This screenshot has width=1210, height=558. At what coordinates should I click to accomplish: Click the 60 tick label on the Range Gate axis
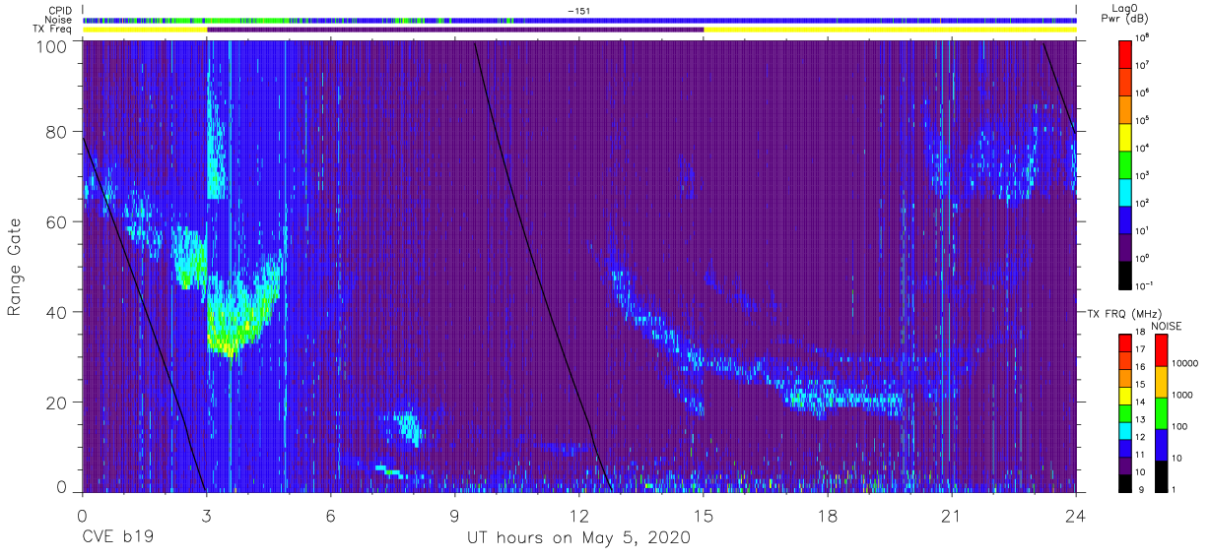57,222
